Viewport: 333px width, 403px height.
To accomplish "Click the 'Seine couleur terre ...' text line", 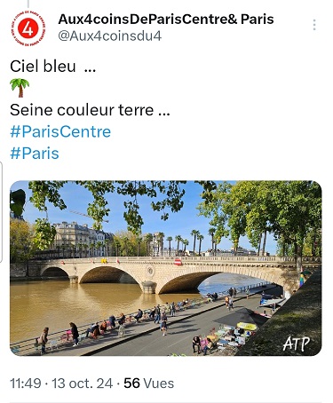I will click(90, 110).
